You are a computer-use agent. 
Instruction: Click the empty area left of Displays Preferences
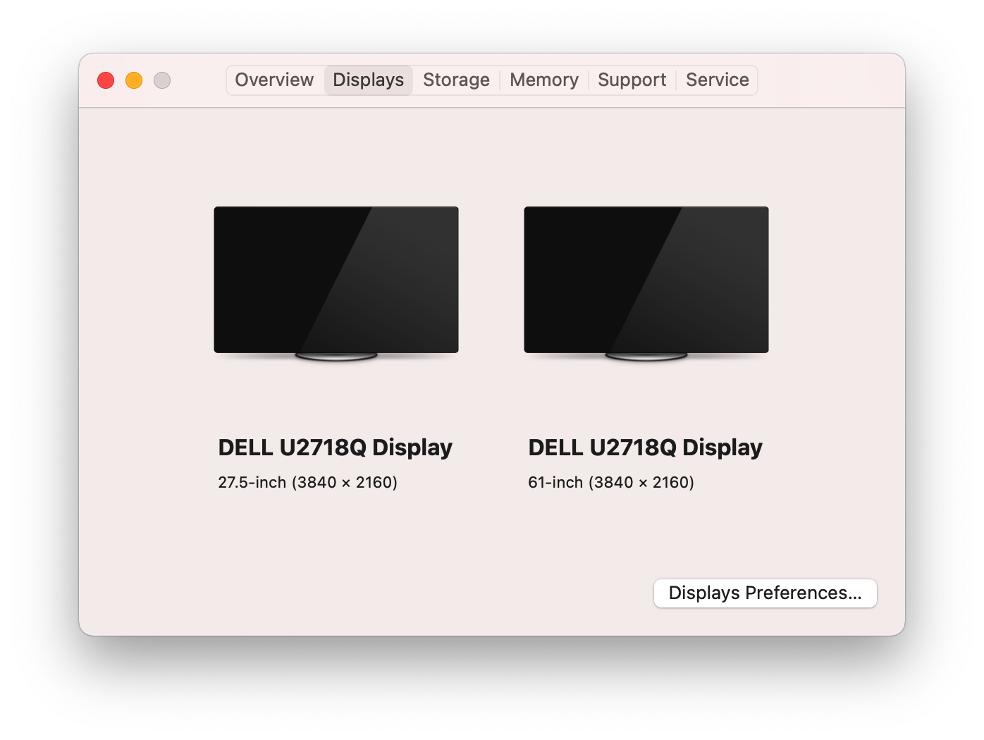tap(367, 593)
